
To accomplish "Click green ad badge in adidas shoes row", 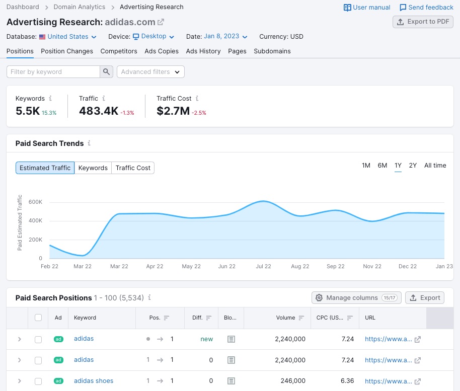I will click(58, 381).
